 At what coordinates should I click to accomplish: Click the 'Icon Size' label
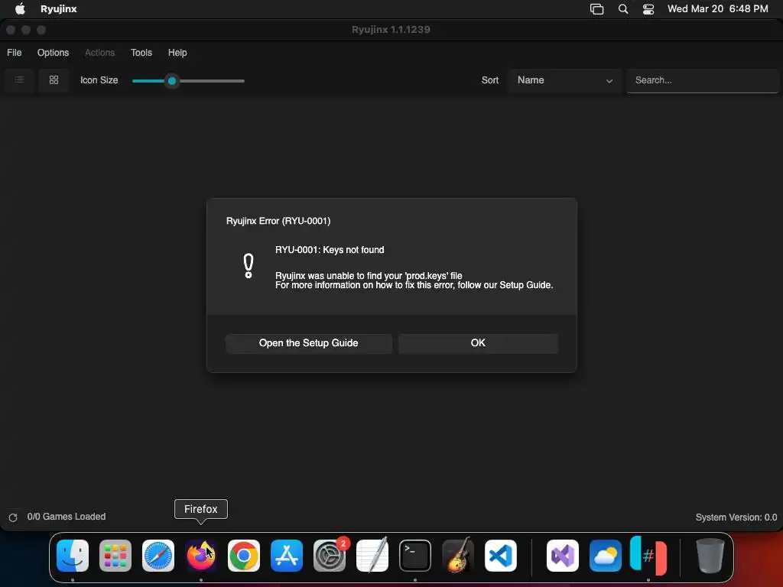coord(99,79)
